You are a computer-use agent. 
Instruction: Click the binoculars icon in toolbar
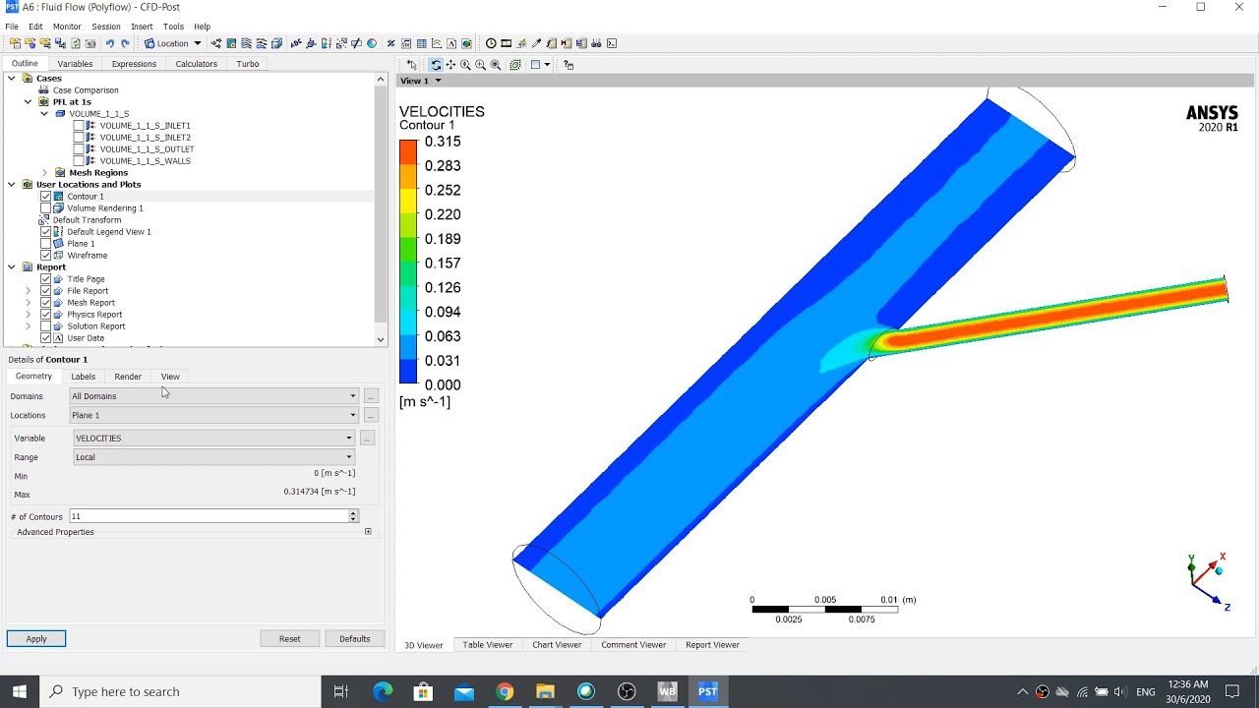(x=596, y=43)
